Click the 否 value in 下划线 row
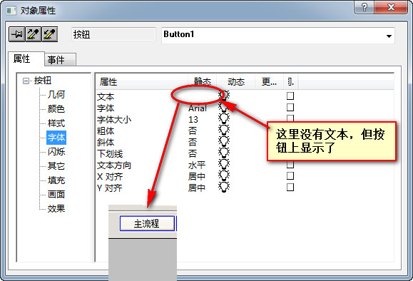Screen dimensions: 413x281 [193, 153]
